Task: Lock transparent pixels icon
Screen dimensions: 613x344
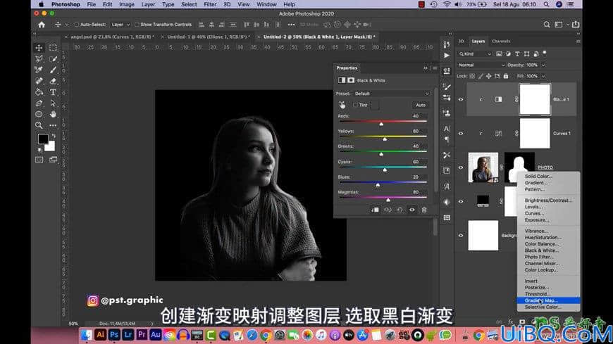Action: [x=472, y=76]
